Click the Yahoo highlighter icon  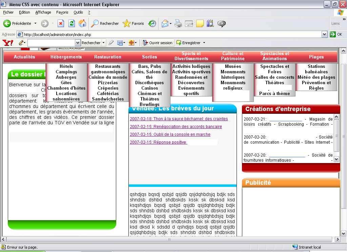111,42
